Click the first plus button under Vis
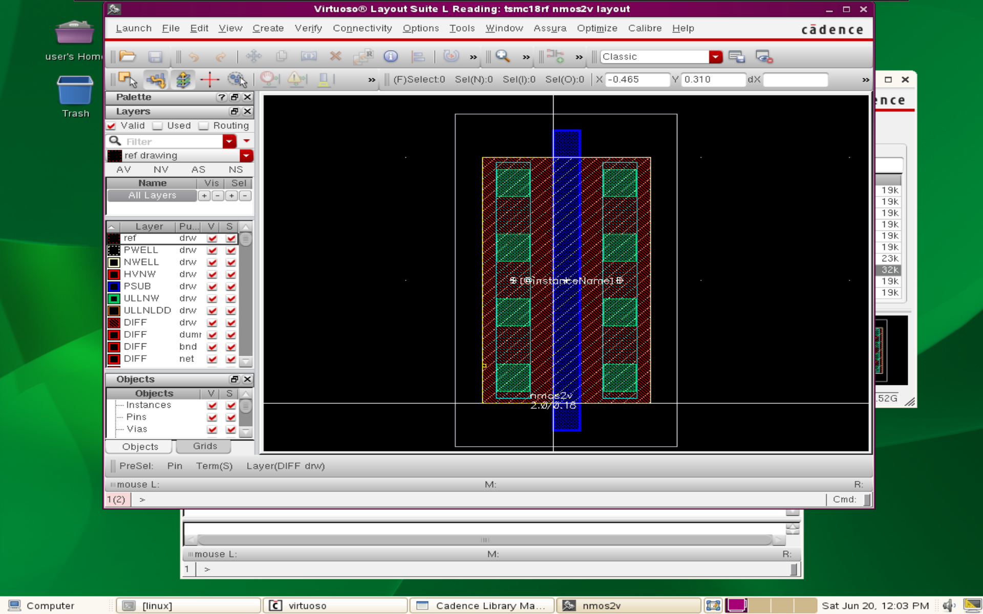 pyautogui.click(x=204, y=196)
